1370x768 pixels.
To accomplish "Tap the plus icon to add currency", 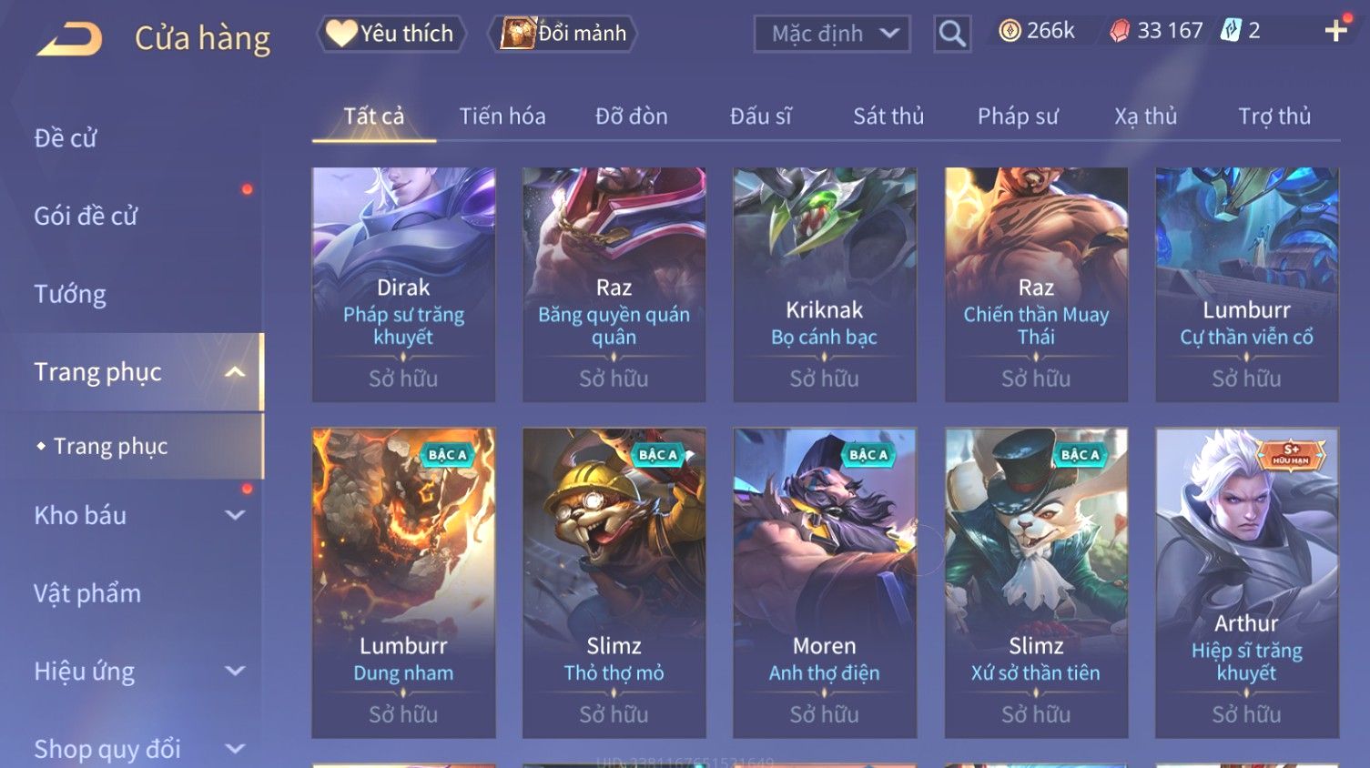I will click(1335, 31).
